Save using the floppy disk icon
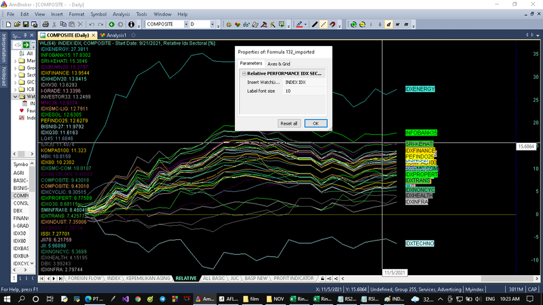Viewport: 543px width, 305px height. [26, 24]
